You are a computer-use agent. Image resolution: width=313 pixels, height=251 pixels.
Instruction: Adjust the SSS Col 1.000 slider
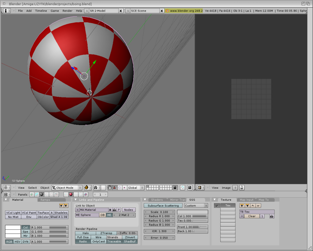(x=193, y=216)
